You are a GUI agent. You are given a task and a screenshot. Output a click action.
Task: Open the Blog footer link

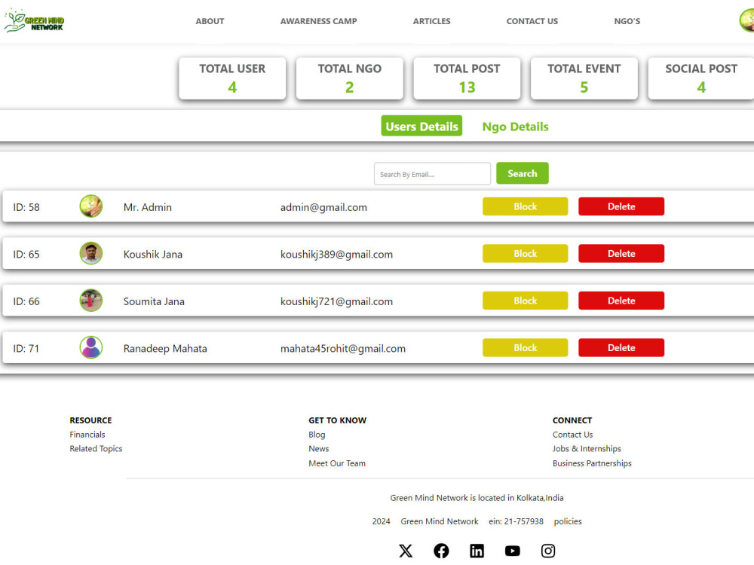[x=317, y=435]
